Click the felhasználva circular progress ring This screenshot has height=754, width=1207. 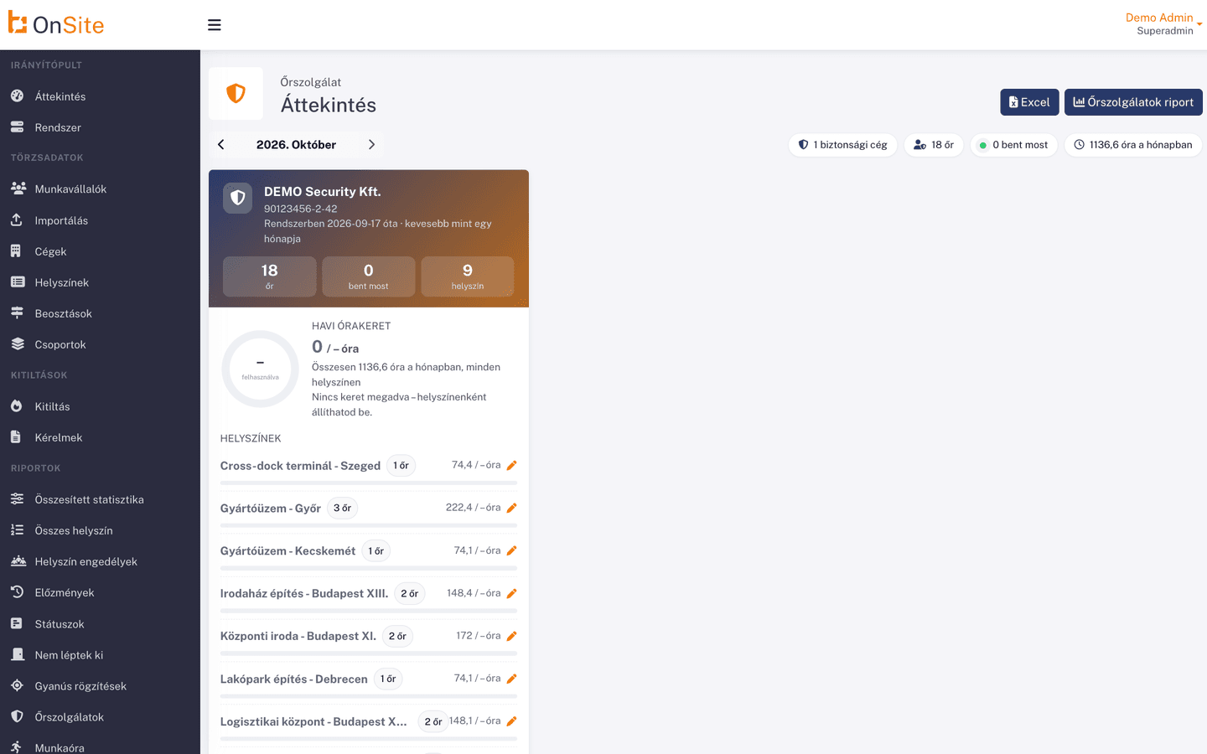(x=260, y=369)
